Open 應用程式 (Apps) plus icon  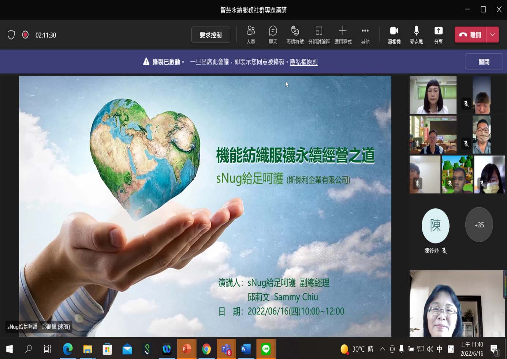tap(343, 35)
